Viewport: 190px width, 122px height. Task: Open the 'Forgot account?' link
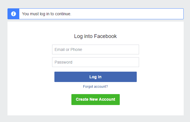click(95, 86)
